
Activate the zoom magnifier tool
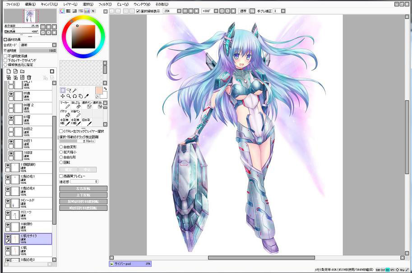69,96
